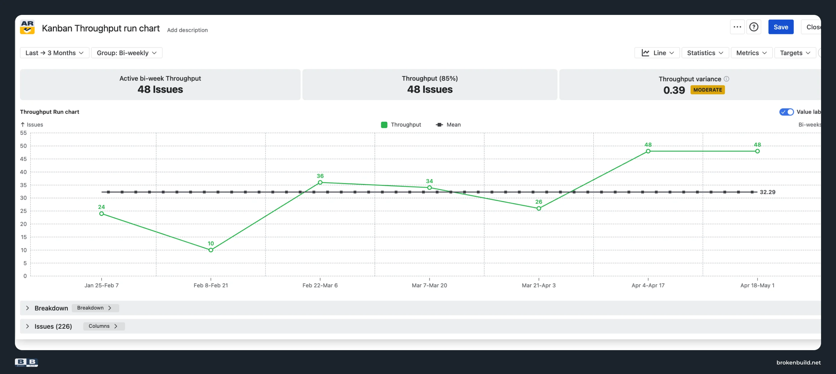Click the Columns options chip

104,326
